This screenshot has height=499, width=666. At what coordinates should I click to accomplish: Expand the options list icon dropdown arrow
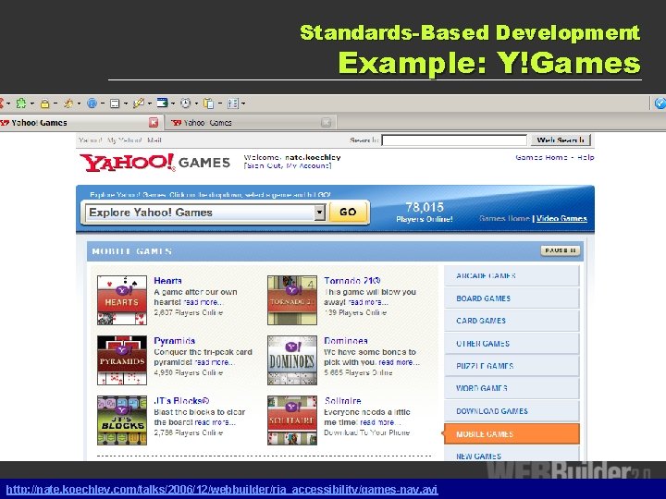point(243,103)
